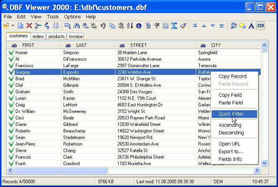Choose Paste Field from context menu
Image resolution: width=278 pixels, height=187 pixels.
(x=234, y=103)
